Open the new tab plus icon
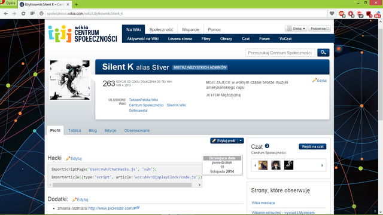This screenshot has height=215, width=383. tap(76, 4)
